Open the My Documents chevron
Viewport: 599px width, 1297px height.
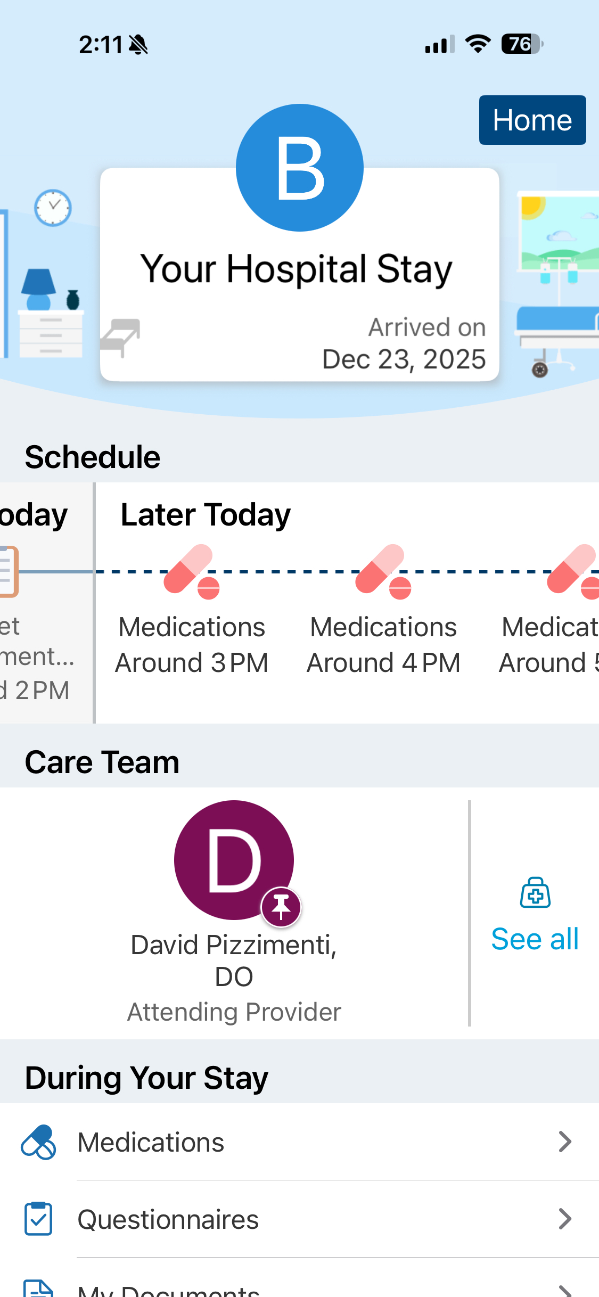coord(565,1290)
